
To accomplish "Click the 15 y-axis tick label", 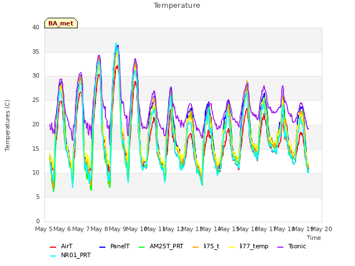I will point(35,149).
